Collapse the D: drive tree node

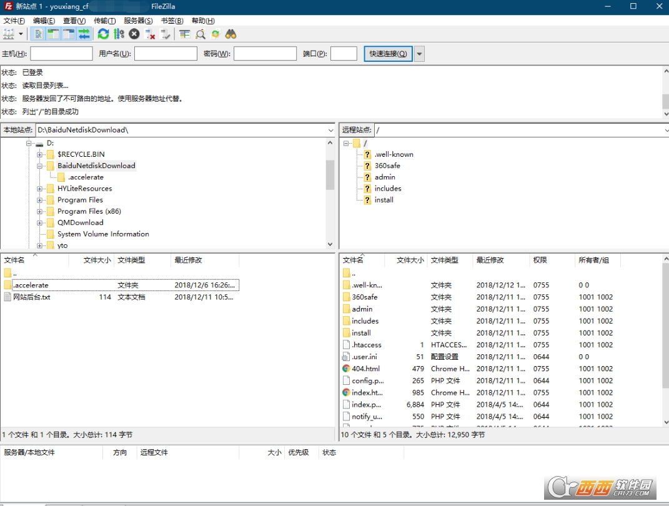[29, 143]
